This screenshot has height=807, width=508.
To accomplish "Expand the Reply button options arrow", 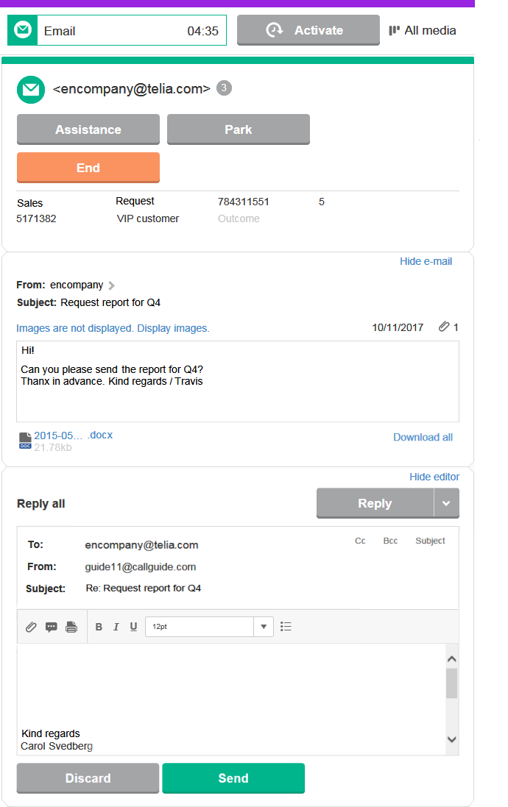I will [x=446, y=504].
